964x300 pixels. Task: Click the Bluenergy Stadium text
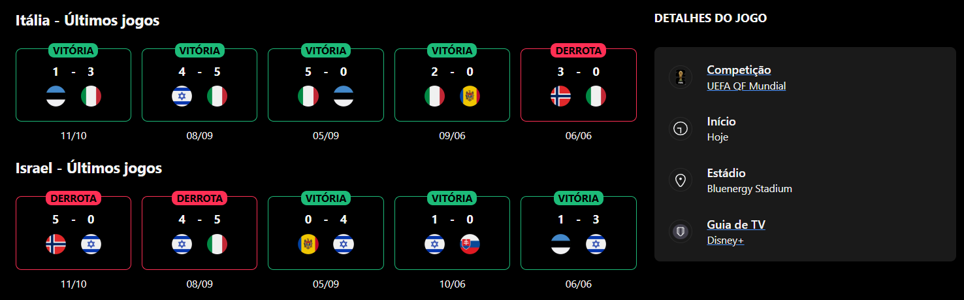point(749,189)
